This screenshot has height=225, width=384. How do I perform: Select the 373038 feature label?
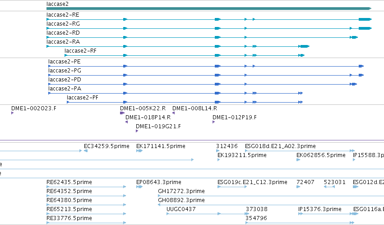point(257,209)
